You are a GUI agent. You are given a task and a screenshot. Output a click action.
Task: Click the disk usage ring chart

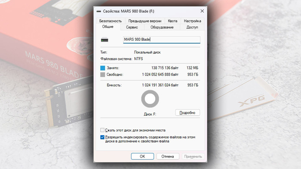click(x=150, y=99)
